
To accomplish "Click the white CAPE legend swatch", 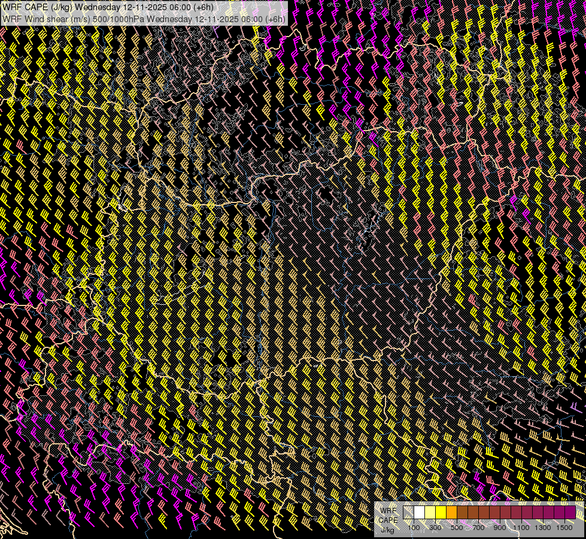I will click(420, 512).
